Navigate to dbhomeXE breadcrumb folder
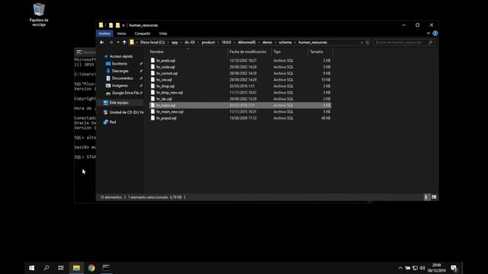The image size is (488, 274). click(246, 43)
